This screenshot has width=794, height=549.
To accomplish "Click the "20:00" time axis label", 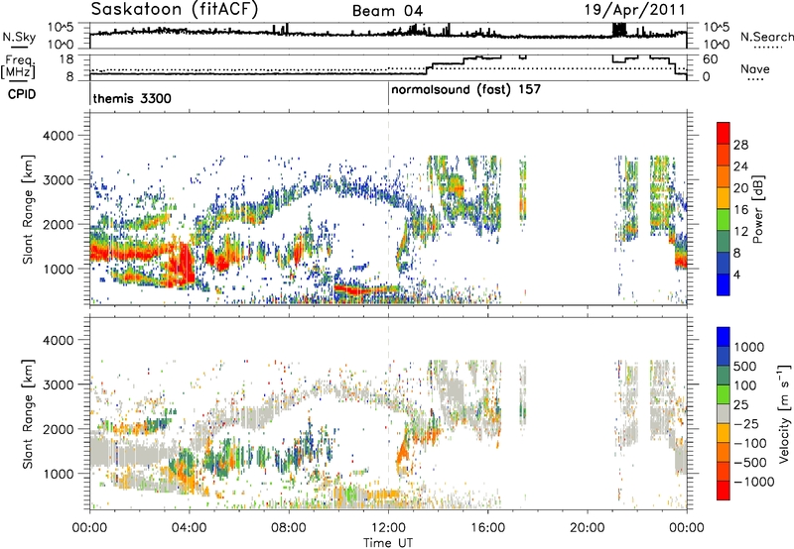I will (x=587, y=528).
